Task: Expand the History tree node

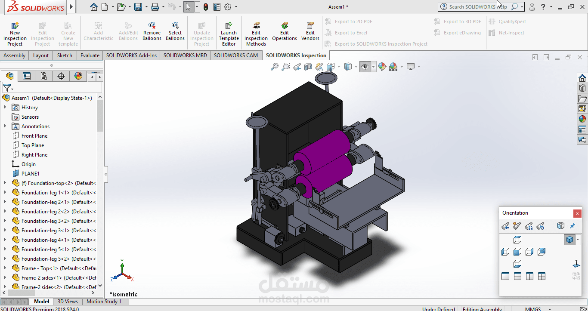Action: click(x=5, y=108)
